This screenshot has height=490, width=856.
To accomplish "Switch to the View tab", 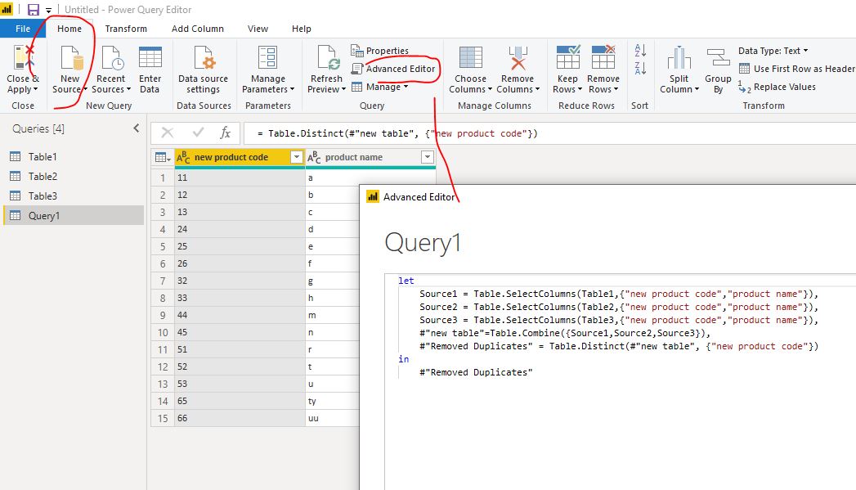I will 258,29.
